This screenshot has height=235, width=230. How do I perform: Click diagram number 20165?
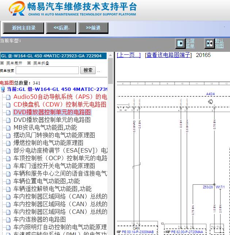203,55
